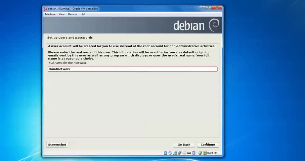305x161 pixels.
Task: Open the Machine menu
Action: pyautogui.click(x=50, y=14)
